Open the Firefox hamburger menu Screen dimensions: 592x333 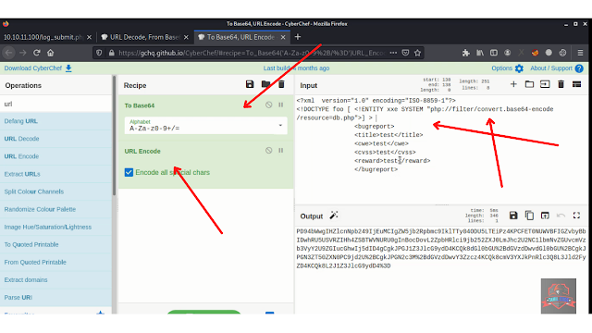pyautogui.click(x=580, y=53)
